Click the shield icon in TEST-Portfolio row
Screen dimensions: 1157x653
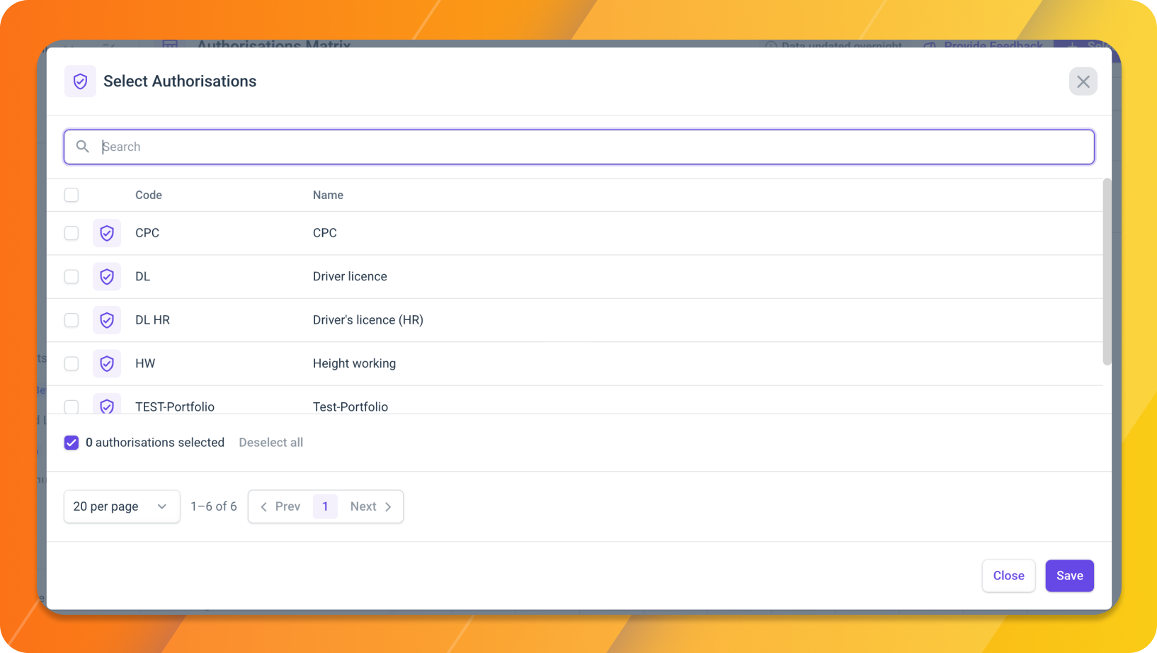click(107, 404)
